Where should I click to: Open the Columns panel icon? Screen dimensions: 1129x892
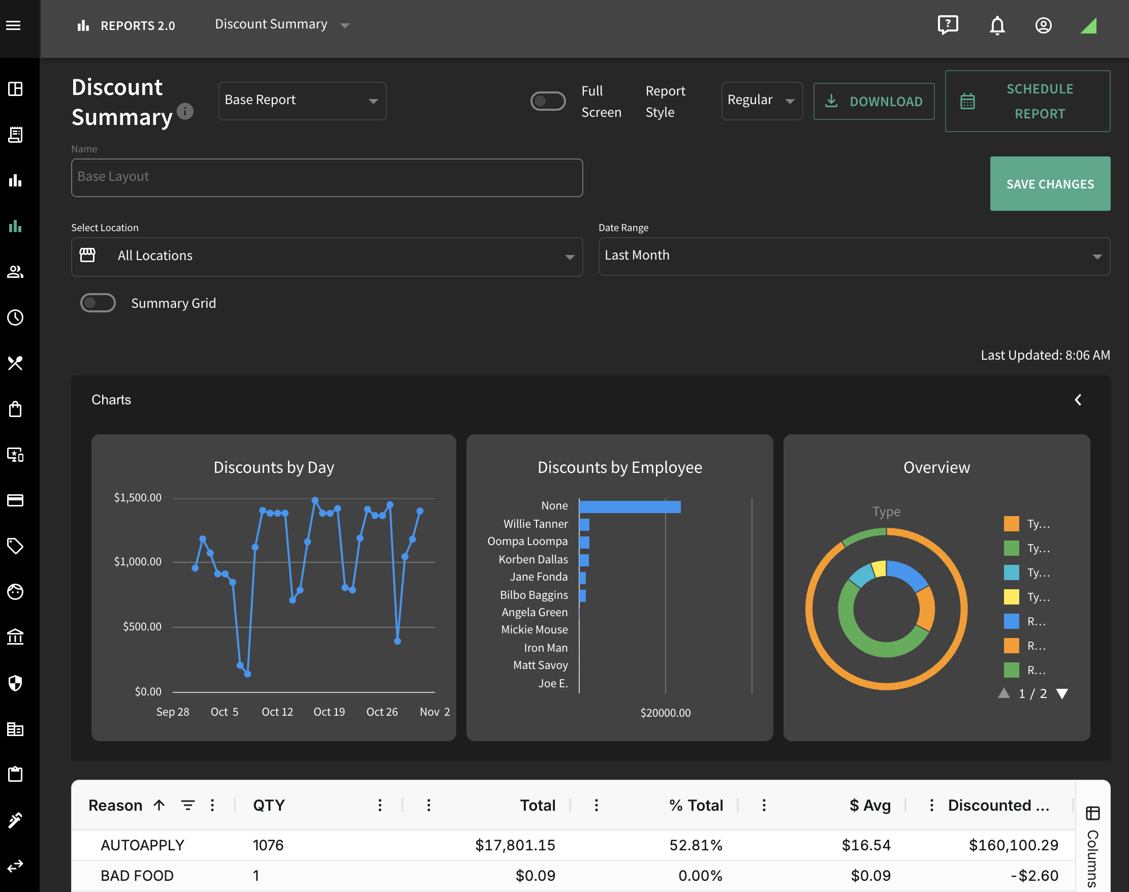pyautogui.click(x=1092, y=813)
